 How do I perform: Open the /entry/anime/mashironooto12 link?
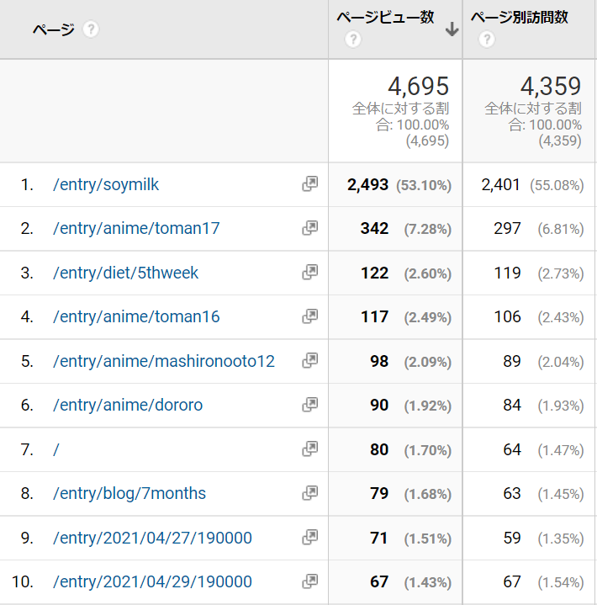163,361
